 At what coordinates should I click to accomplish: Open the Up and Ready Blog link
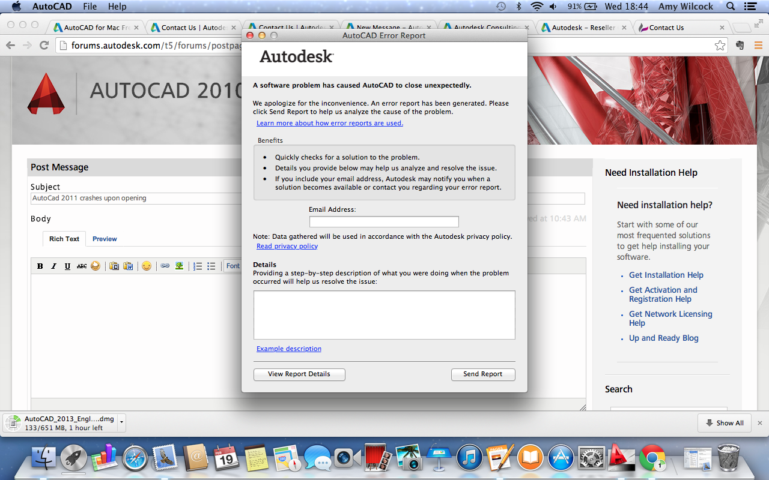[x=664, y=338]
